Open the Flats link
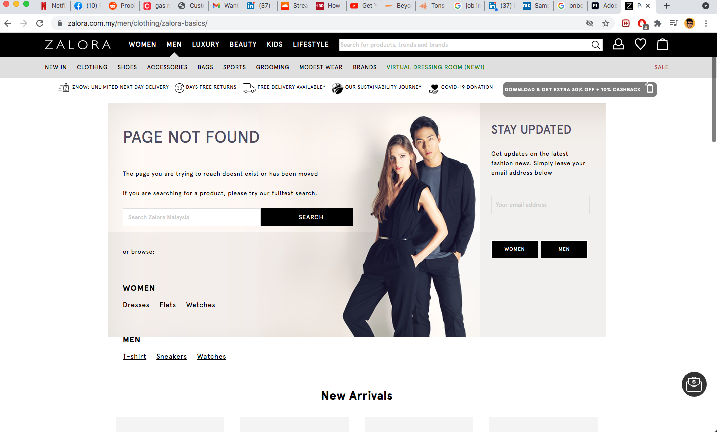 click(x=168, y=305)
